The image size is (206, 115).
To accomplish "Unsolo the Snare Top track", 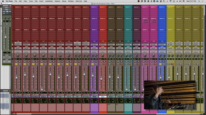I will 25,64.
